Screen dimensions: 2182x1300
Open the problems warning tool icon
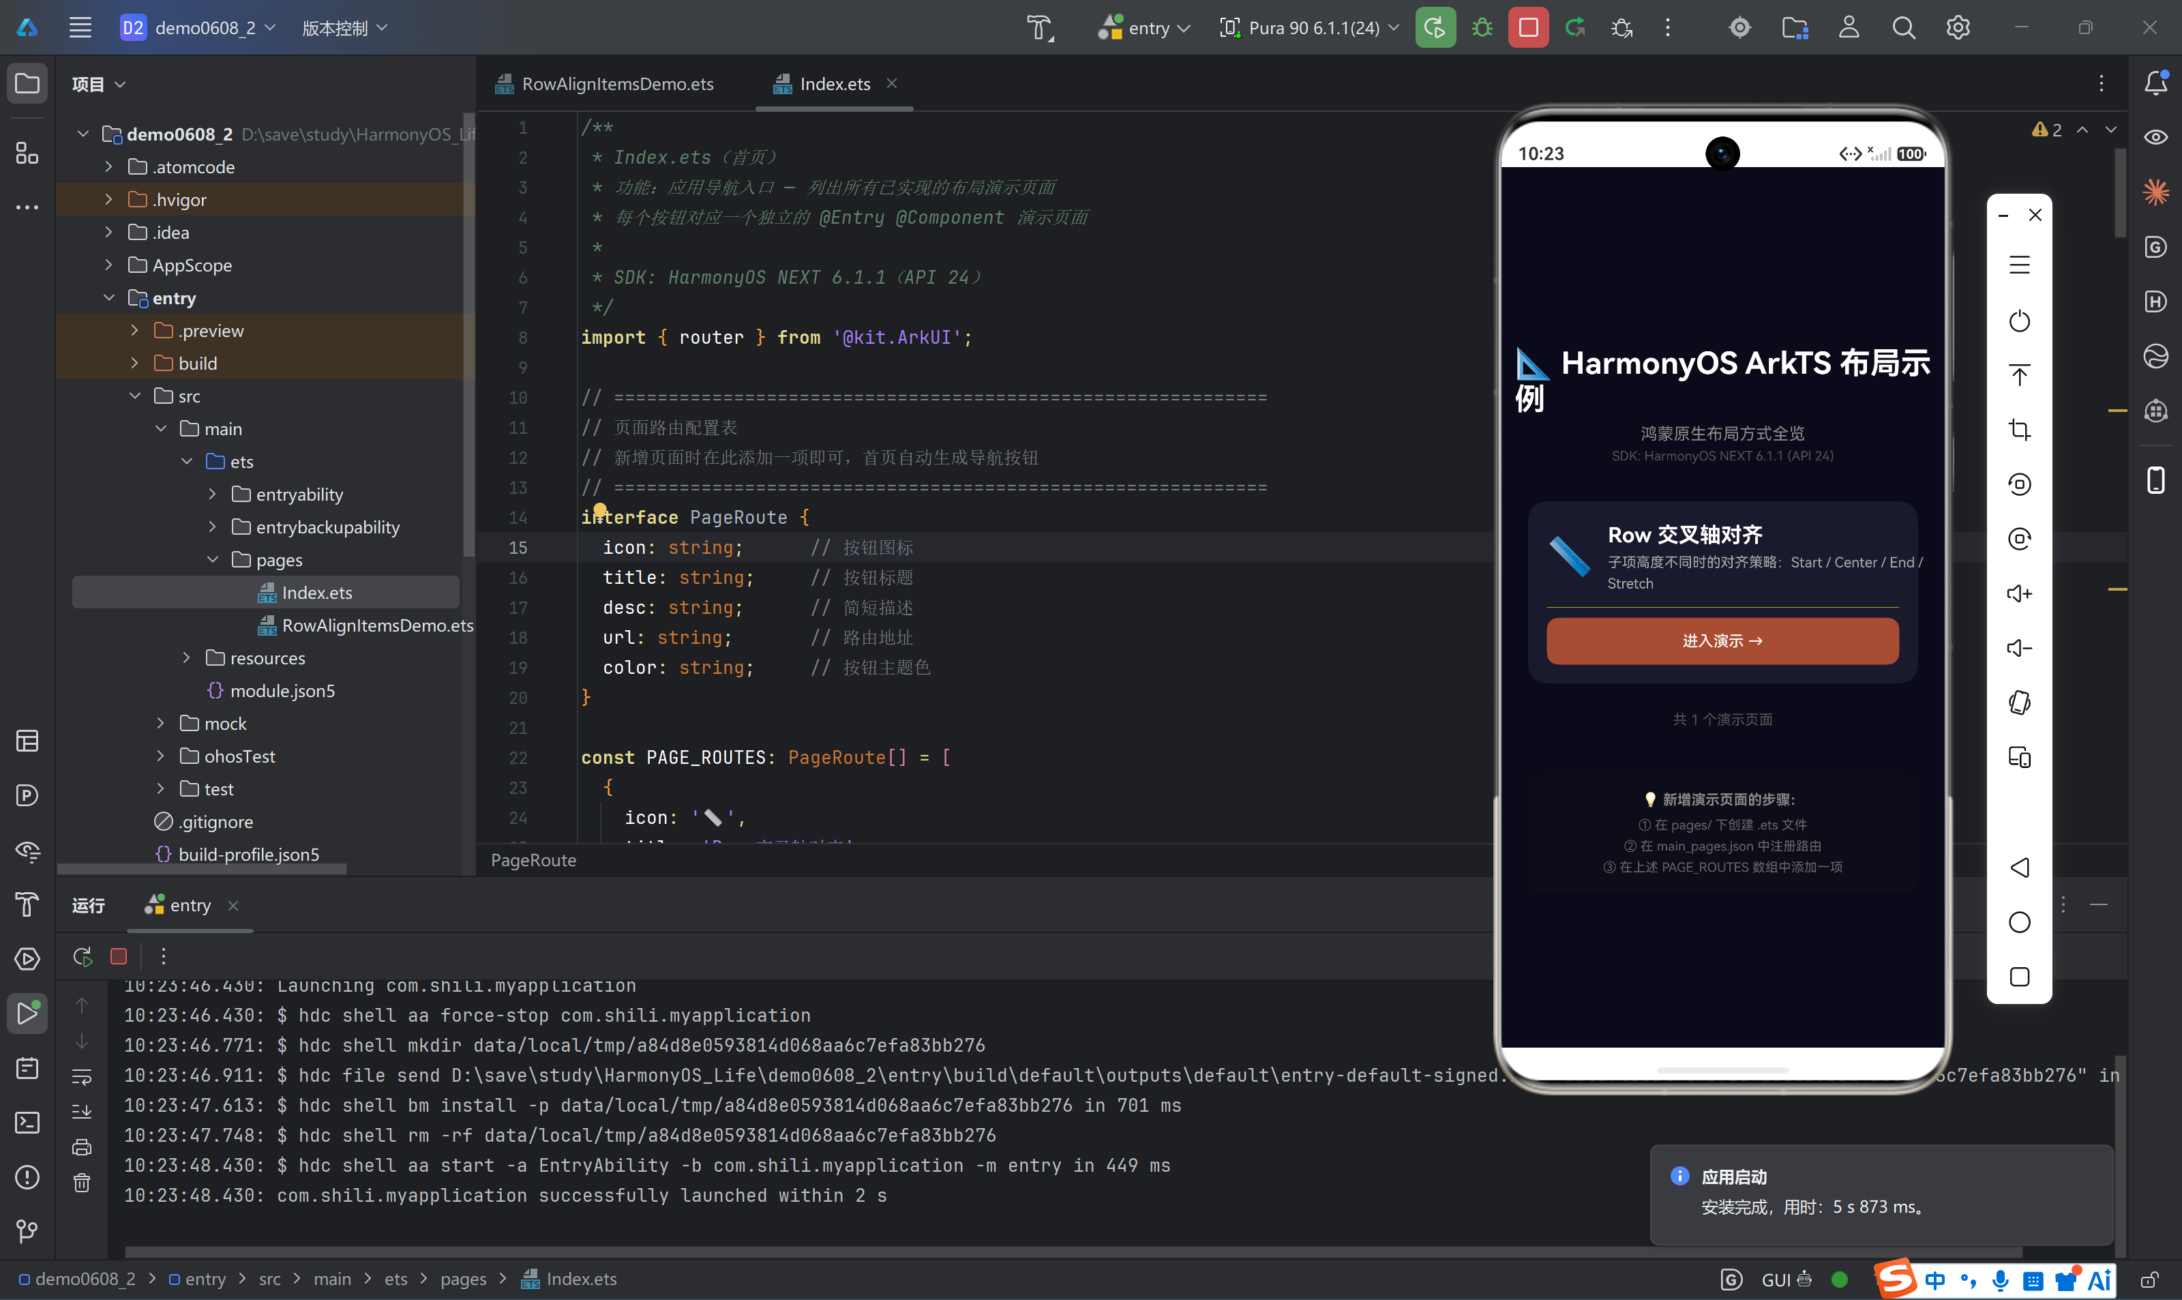27,1177
